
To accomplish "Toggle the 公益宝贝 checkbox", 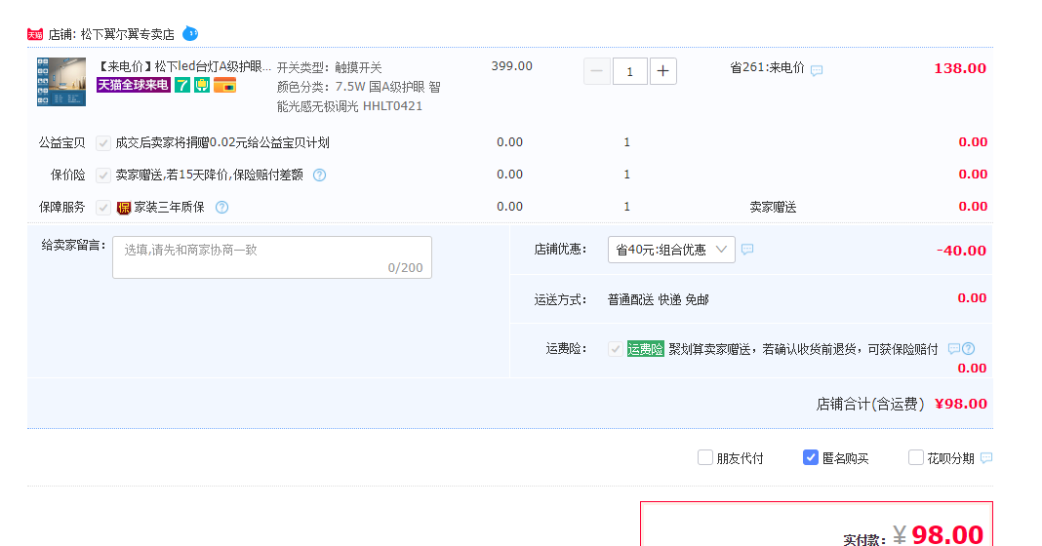I will (x=103, y=142).
